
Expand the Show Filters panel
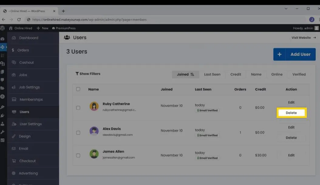[x=88, y=74]
